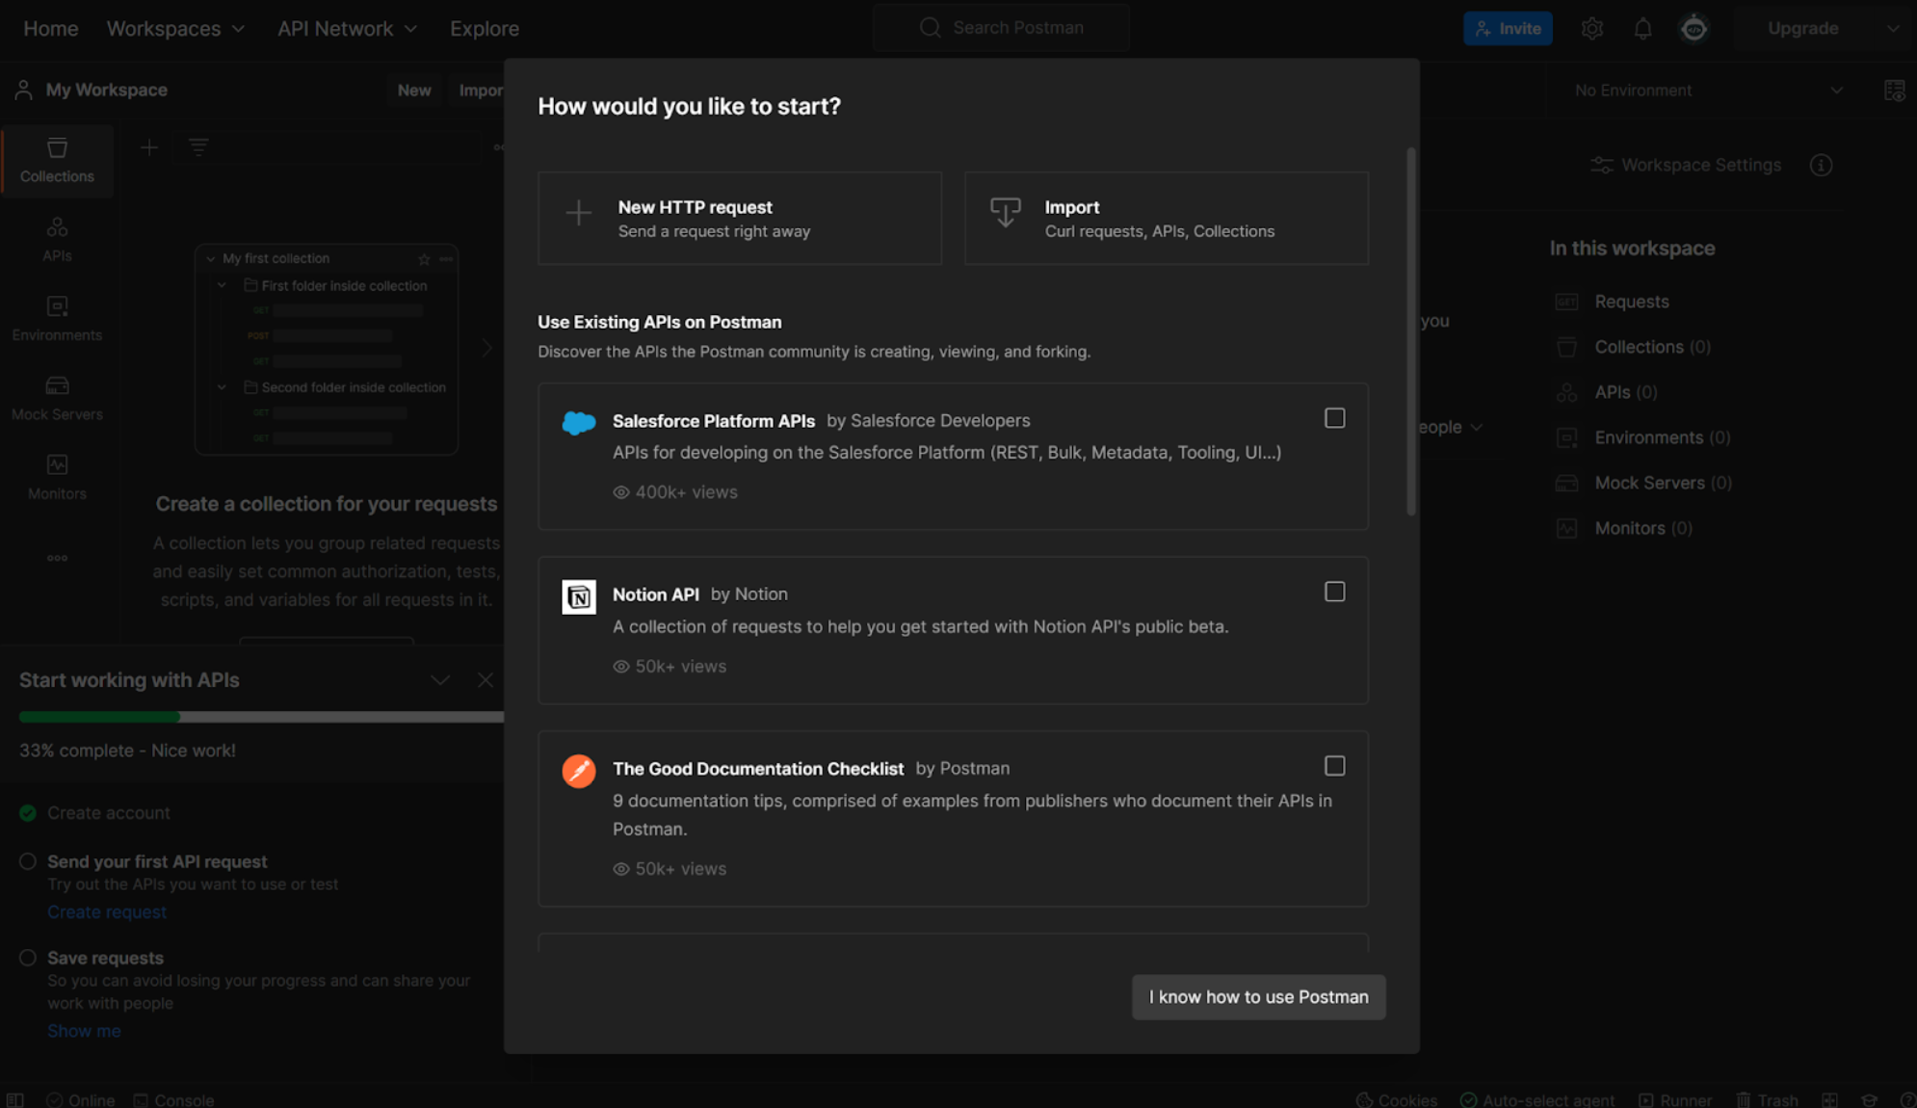Open the New HTTP request card
Viewport: 1917px width, 1108px height.
click(x=740, y=218)
